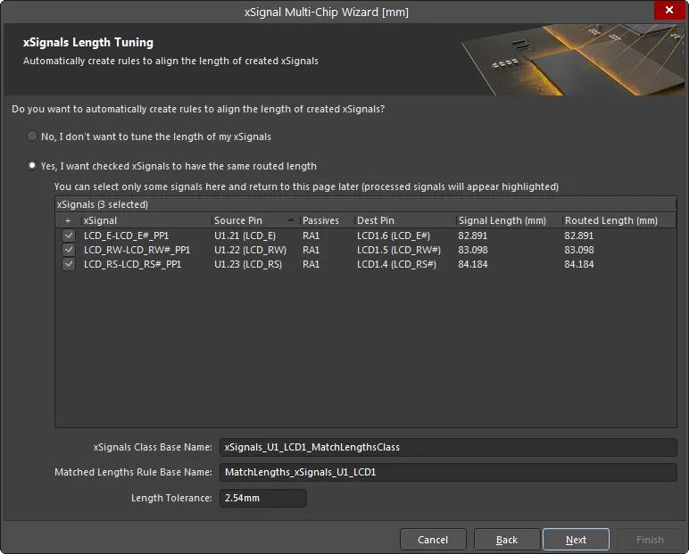This screenshot has height=554, width=689.
Task: Select 'No, I don't want to tune' option
Action: pos(32,136)
